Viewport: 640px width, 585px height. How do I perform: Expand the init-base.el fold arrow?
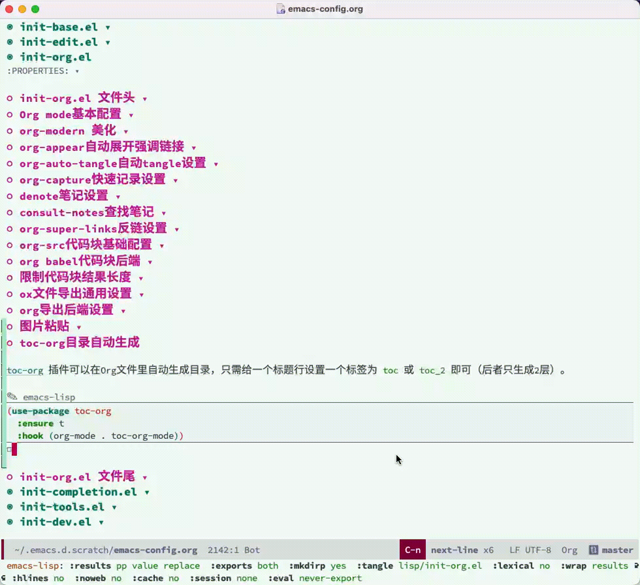click(108, 28)
